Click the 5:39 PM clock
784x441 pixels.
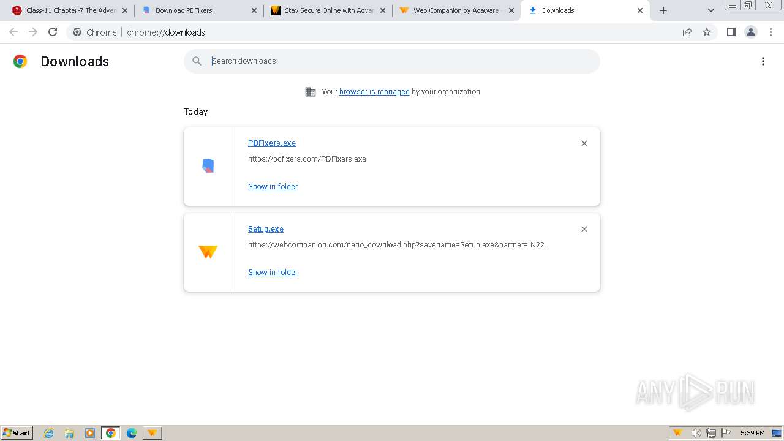753,433
